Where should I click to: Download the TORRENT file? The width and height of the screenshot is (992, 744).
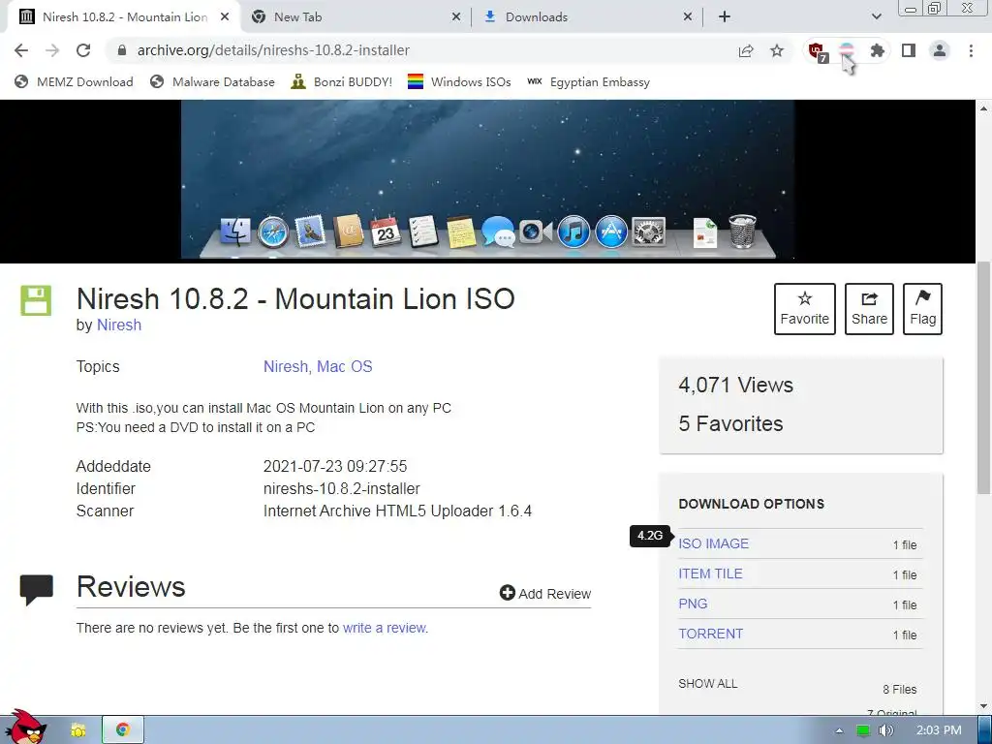(710, 634)
